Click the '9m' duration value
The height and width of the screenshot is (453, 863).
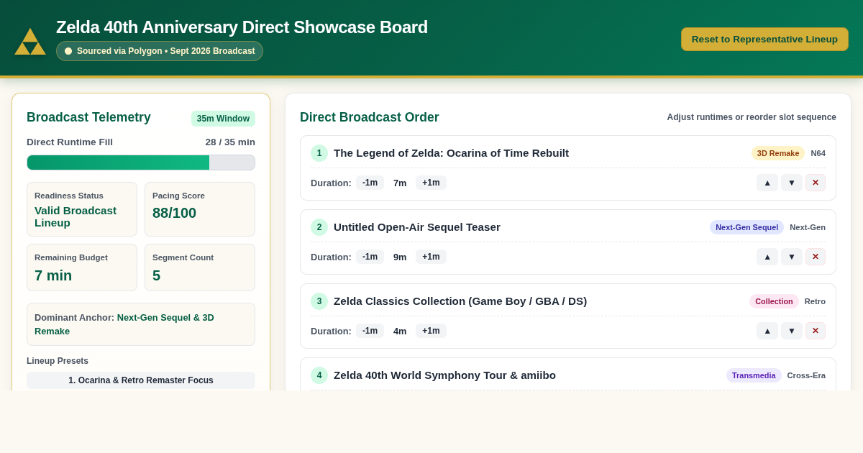coord(400,257)
